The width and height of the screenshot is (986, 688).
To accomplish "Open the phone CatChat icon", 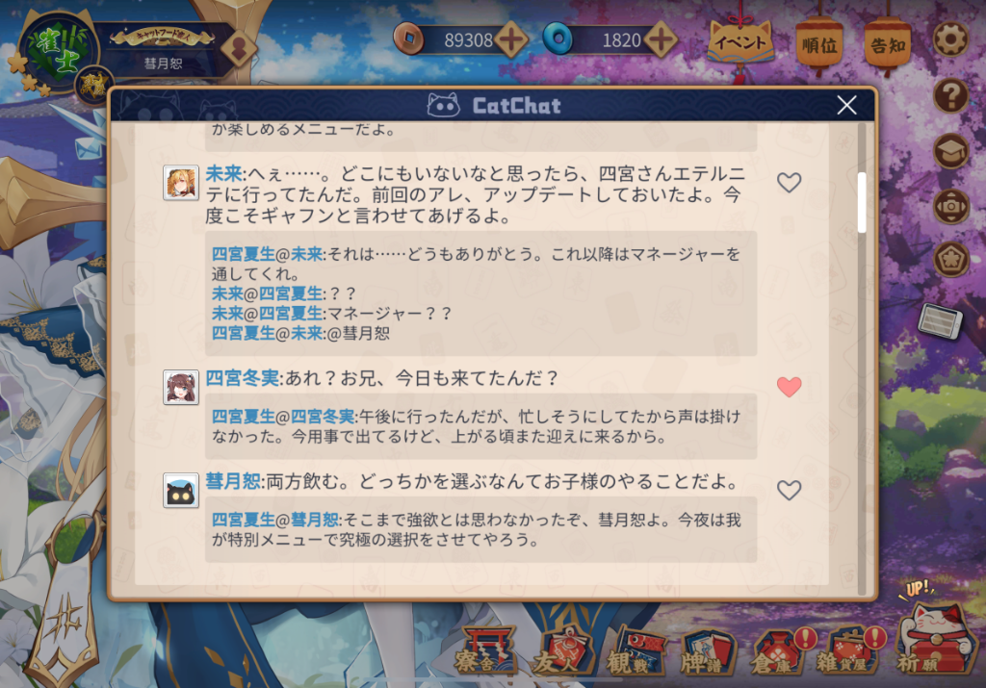I will click(940, 320).
